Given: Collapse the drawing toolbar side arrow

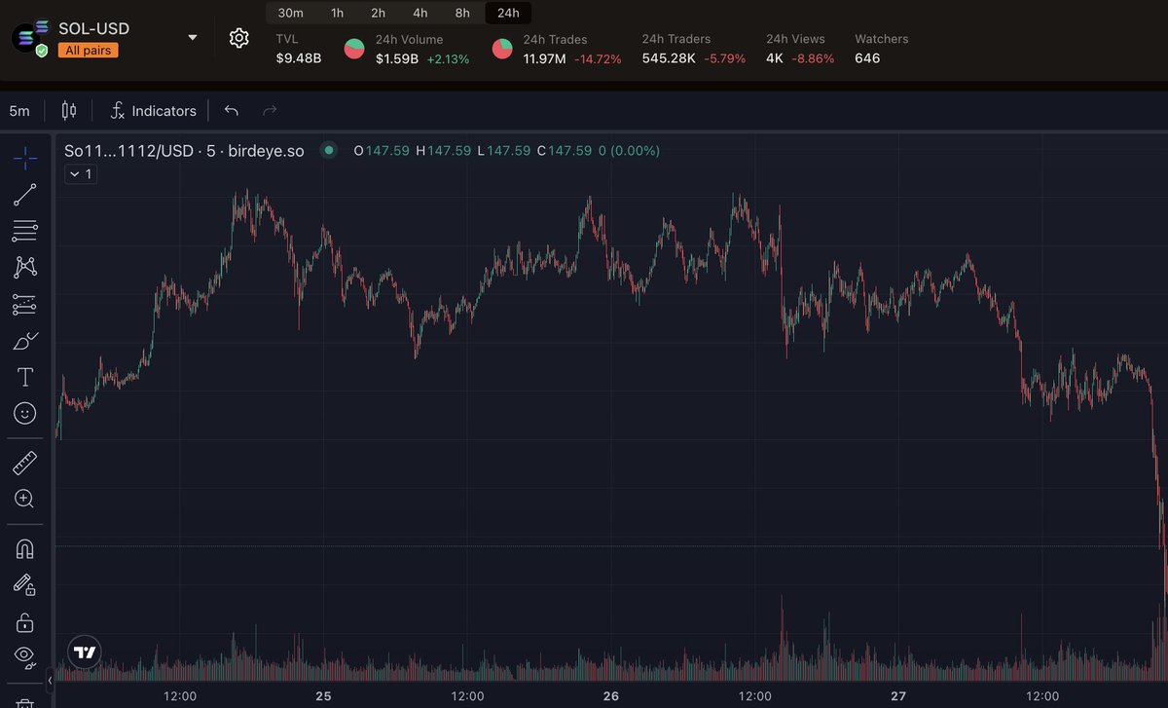Looking at the screenshot, I should tap(50, 679).
